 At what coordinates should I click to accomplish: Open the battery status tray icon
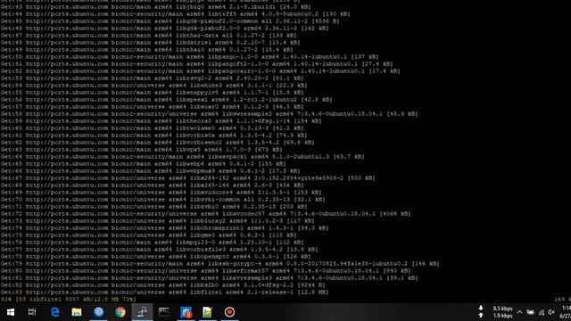coord(531,312)
